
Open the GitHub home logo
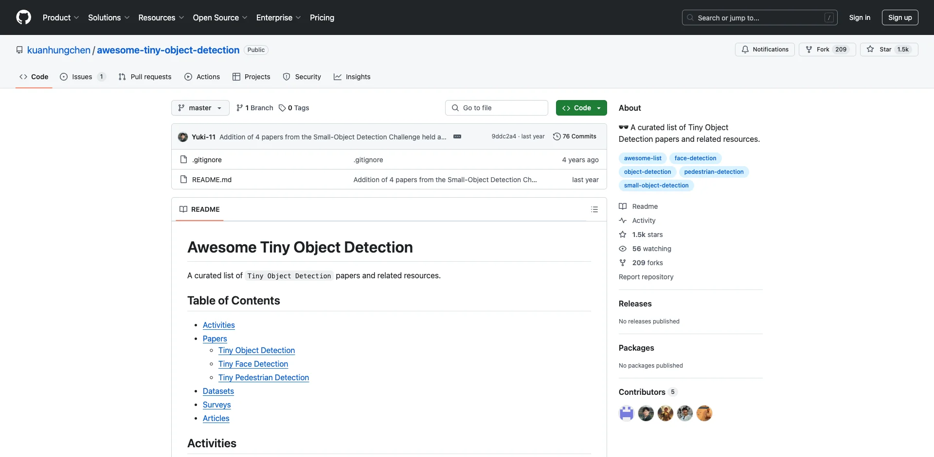click(x=23, y=17)
